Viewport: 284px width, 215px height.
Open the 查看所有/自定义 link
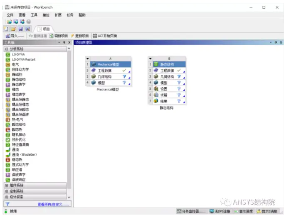(53, 204)
